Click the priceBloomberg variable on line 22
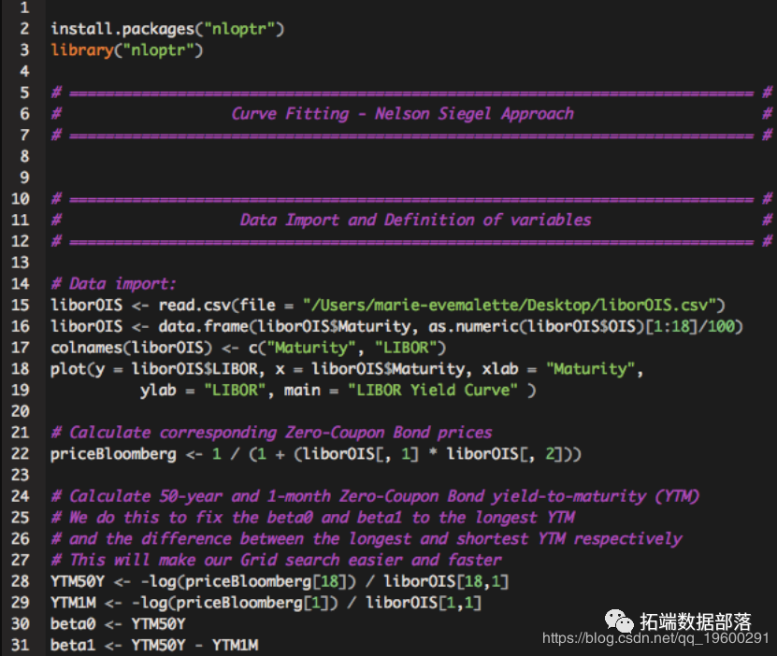 112,454
